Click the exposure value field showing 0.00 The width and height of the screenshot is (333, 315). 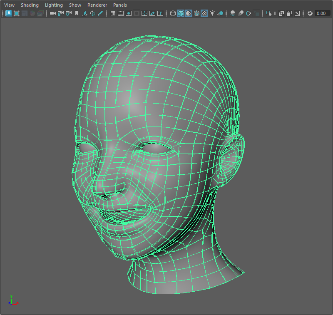point(321,13)
